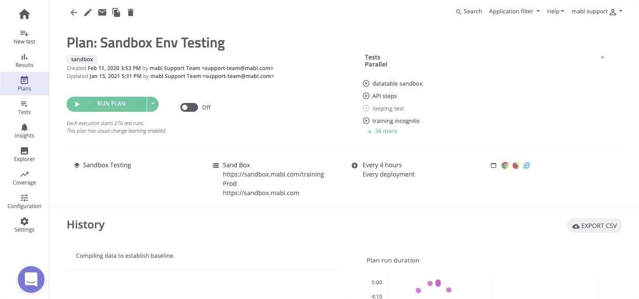Screen dimensions: 639x299
Task: Open the chat support widget
Action: (x=31, y=279)
